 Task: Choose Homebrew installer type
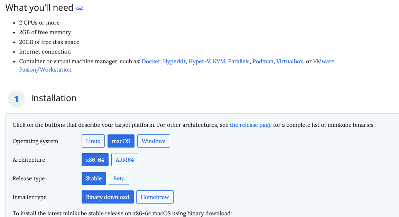click(155, 197)
